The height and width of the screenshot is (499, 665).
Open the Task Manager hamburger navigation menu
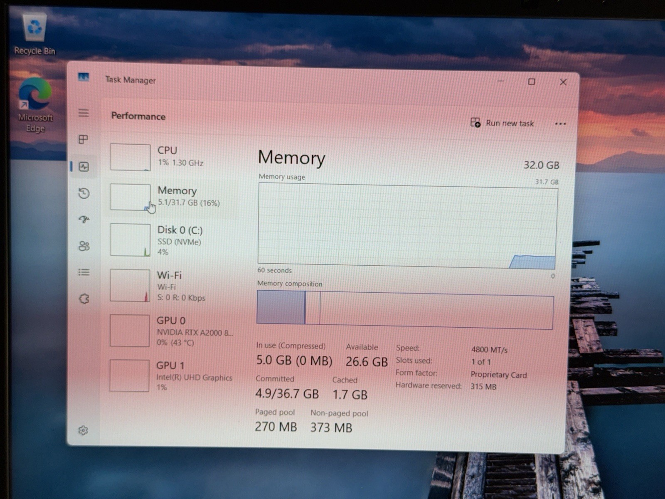click(84, 113)
